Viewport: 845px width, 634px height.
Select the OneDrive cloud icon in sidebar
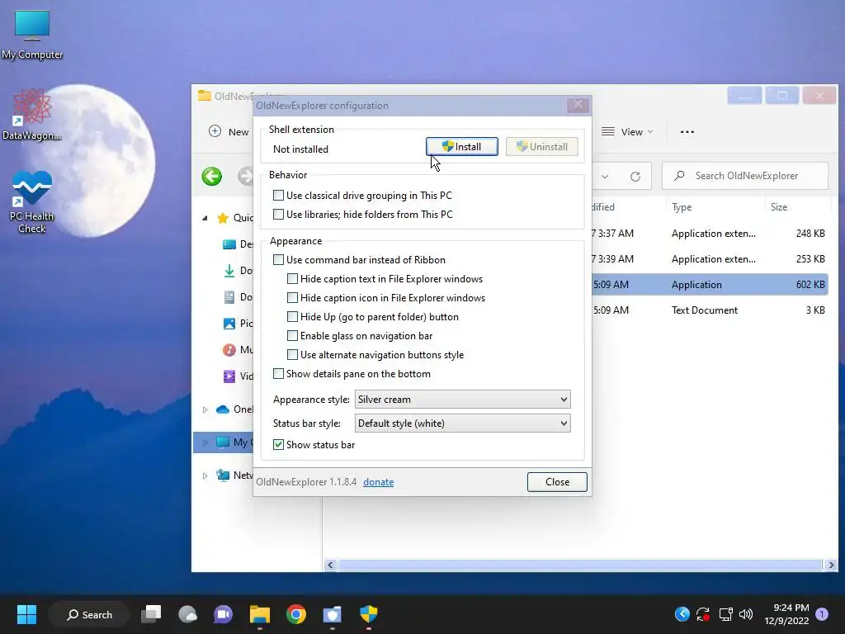[223, 409]
